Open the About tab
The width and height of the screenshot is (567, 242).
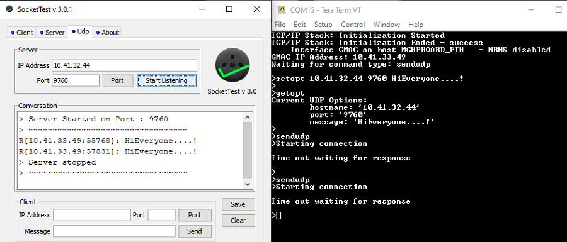[107, 33]
